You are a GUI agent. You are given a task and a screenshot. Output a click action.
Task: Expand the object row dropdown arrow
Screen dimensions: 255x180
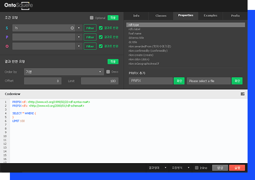click(79, 46)
